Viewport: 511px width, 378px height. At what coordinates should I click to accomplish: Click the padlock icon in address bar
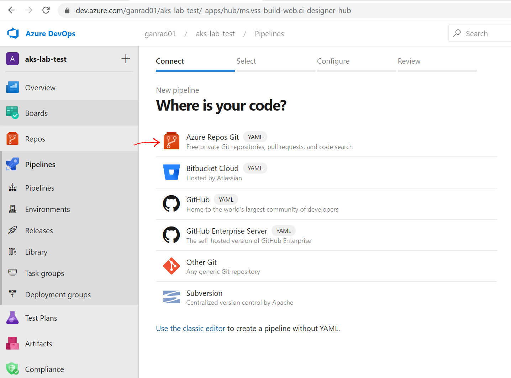coord(67,11)
